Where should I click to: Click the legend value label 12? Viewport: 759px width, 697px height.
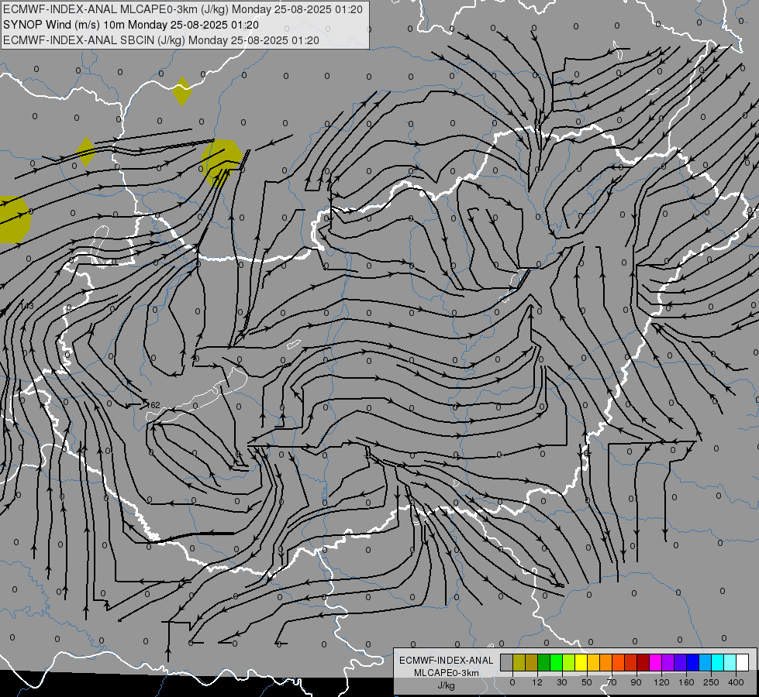[x=537, y=682]
